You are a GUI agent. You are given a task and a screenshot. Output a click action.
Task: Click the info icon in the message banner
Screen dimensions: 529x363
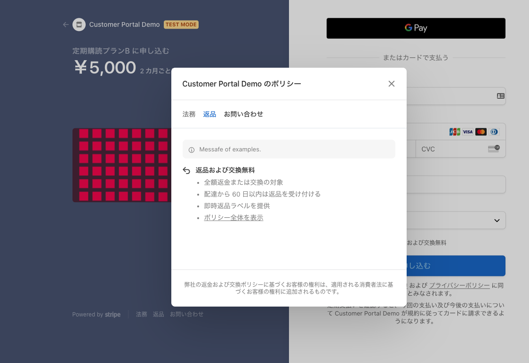point(192,150)
